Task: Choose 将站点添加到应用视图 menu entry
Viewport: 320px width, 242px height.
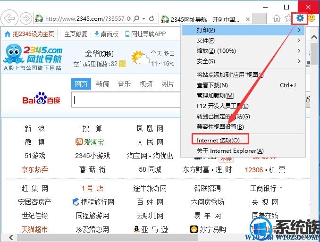Action: tap(243, 75)
